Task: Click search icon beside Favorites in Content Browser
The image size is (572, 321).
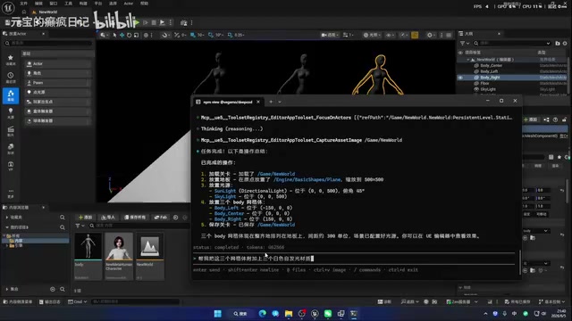Action: pyautogui.click(x=63, y=218)
